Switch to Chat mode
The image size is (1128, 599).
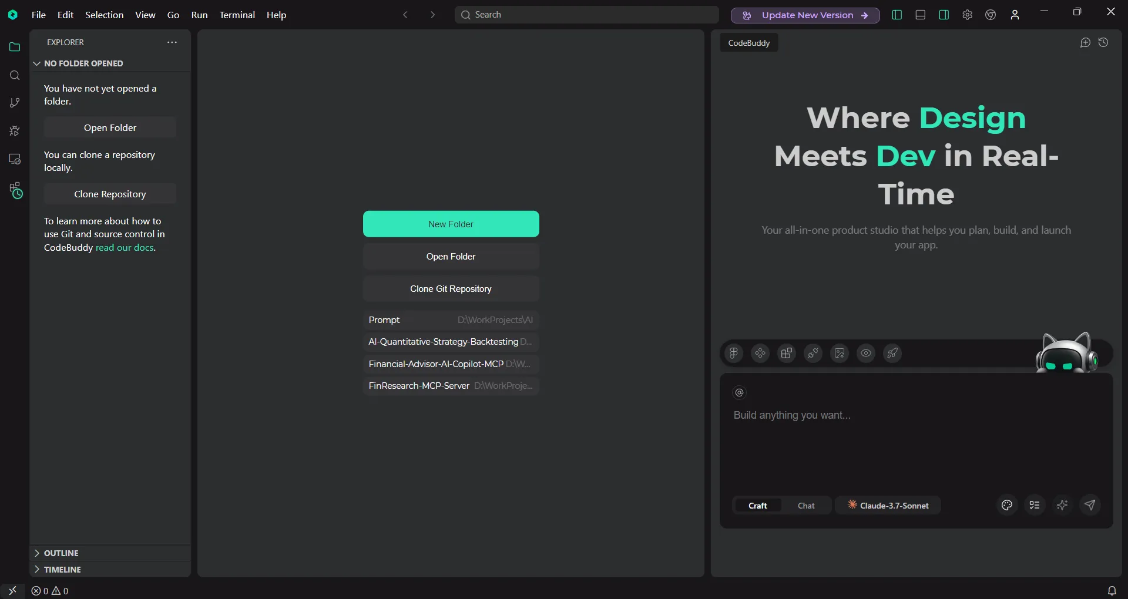(806, 506)
